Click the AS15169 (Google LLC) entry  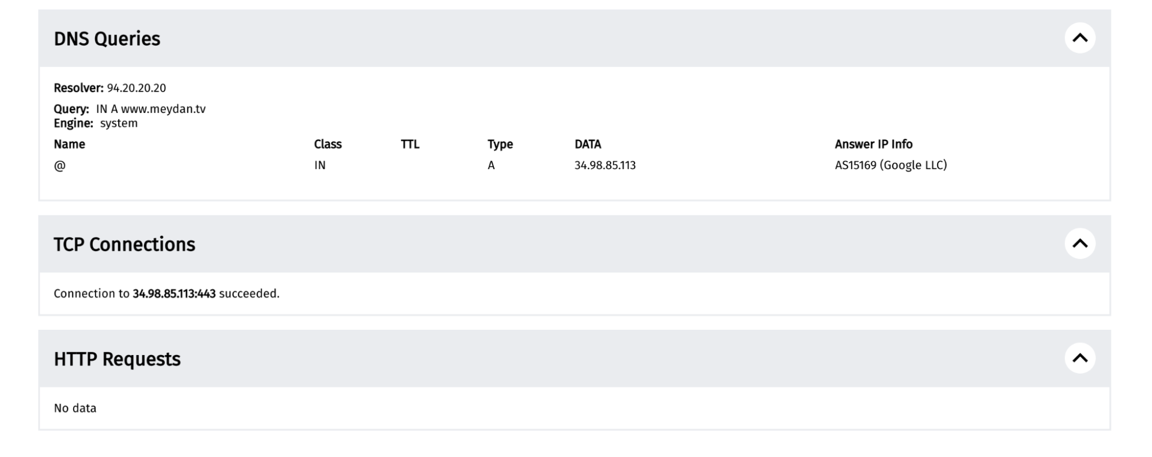tap(890, 165)
